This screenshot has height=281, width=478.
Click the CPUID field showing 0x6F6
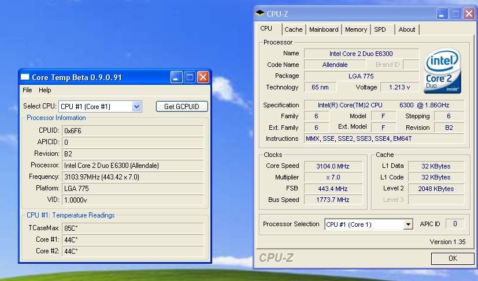click(x=132, y=130)
